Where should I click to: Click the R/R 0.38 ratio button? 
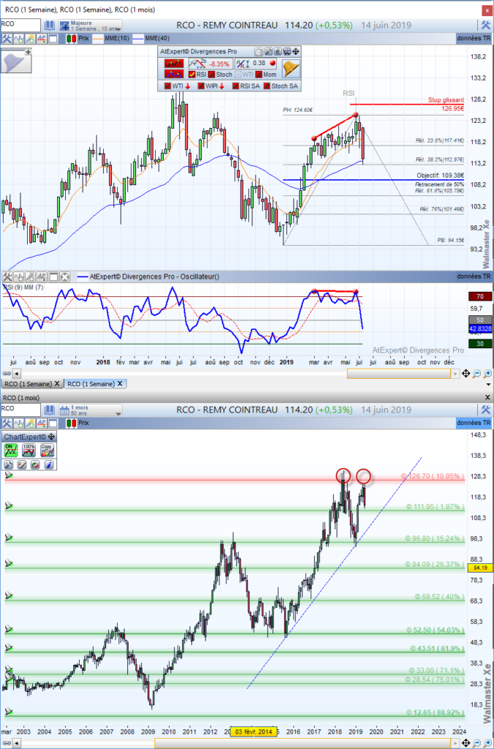tap(256, 63)
